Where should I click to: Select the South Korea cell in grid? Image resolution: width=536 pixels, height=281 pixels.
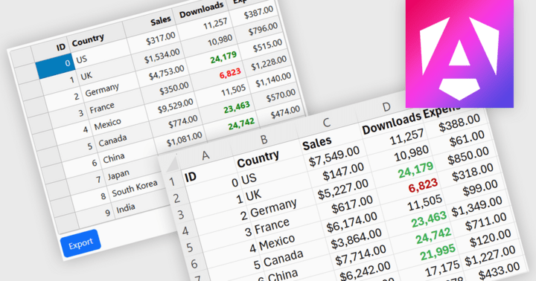point(134,189)
